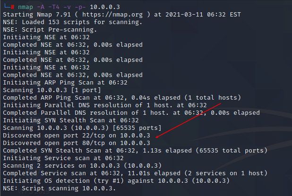The height and width of the screenshot is (196, 292).
Task: Open the https://nmap.org URL
Action: [112, 15]
